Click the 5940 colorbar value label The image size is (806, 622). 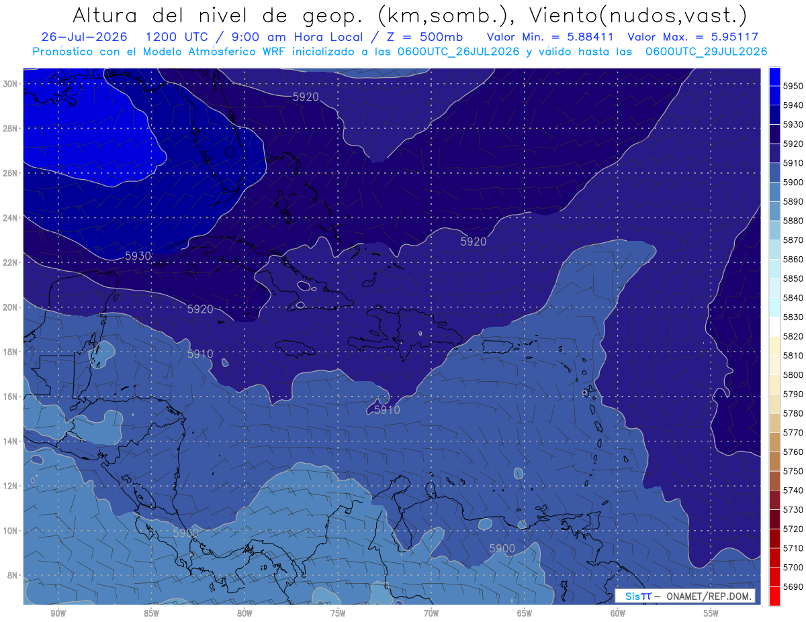[x=793, y=105]
